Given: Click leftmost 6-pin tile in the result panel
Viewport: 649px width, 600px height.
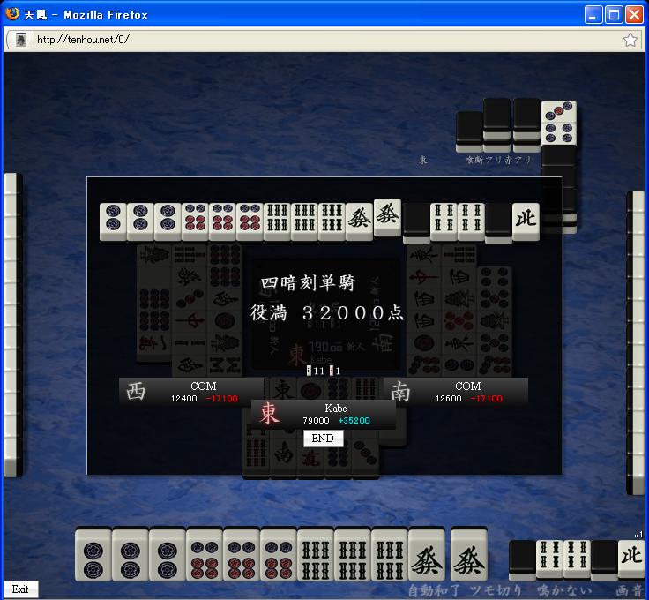Looking at the screenshot, I should click(x=195, y=222).
